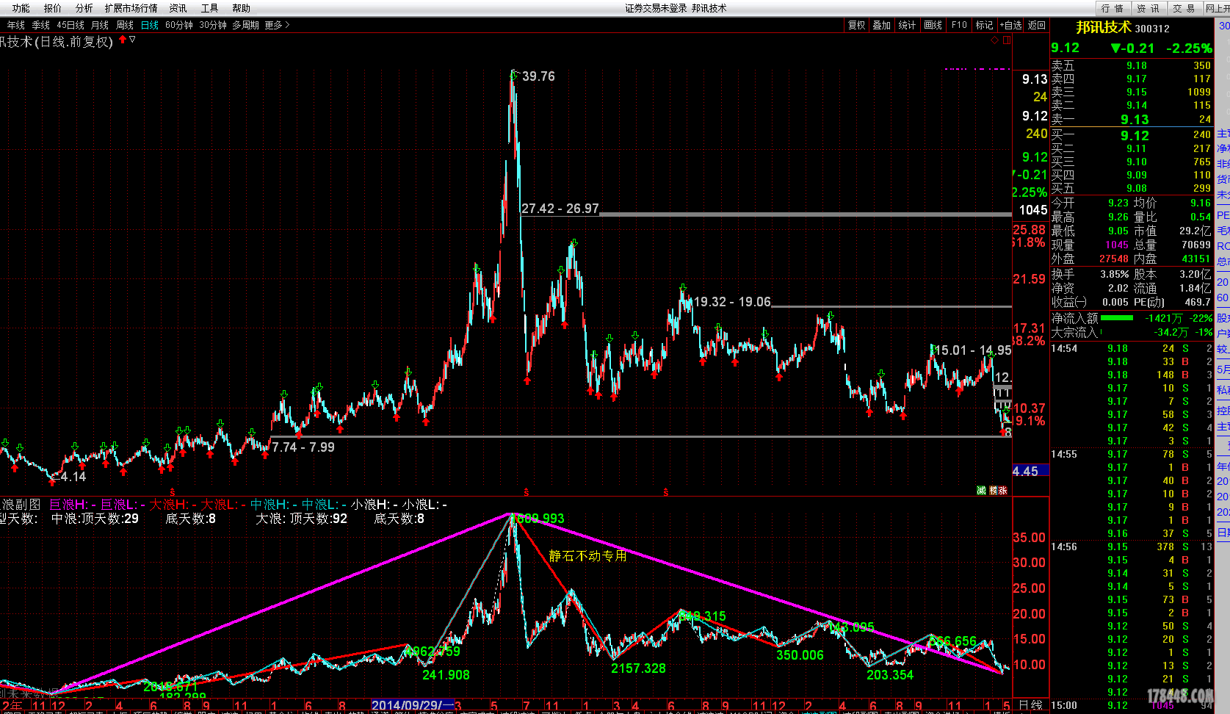Click the 中浪:顶天数:29 indicator text

pyautogui.click(x=95, y=519)
